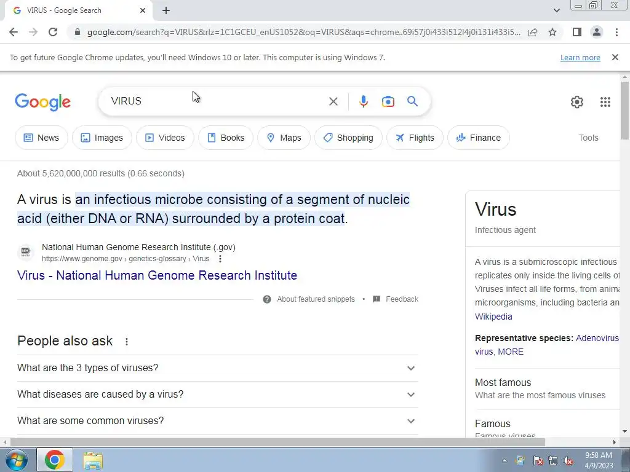Screen dimensions: 630x472
Task: Click the browser back arrow
Action: click(x=14, y=32)
